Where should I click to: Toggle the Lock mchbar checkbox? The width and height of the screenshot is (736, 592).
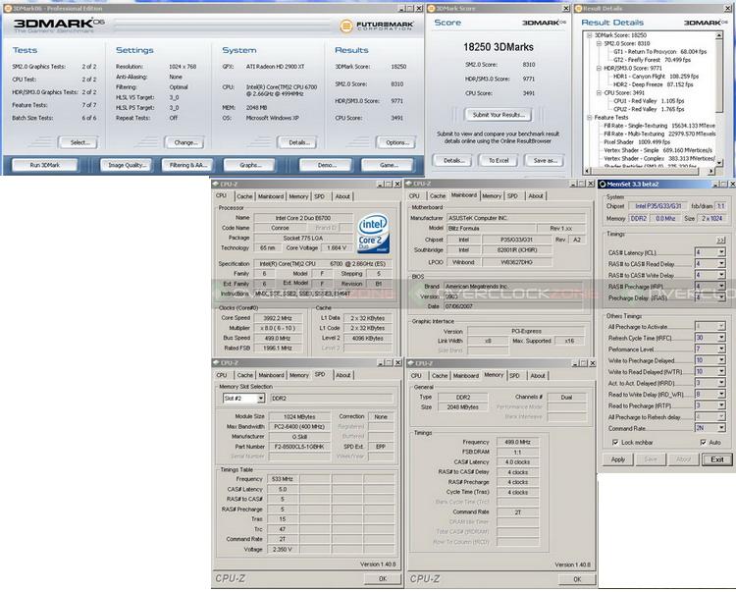(615, 442)
